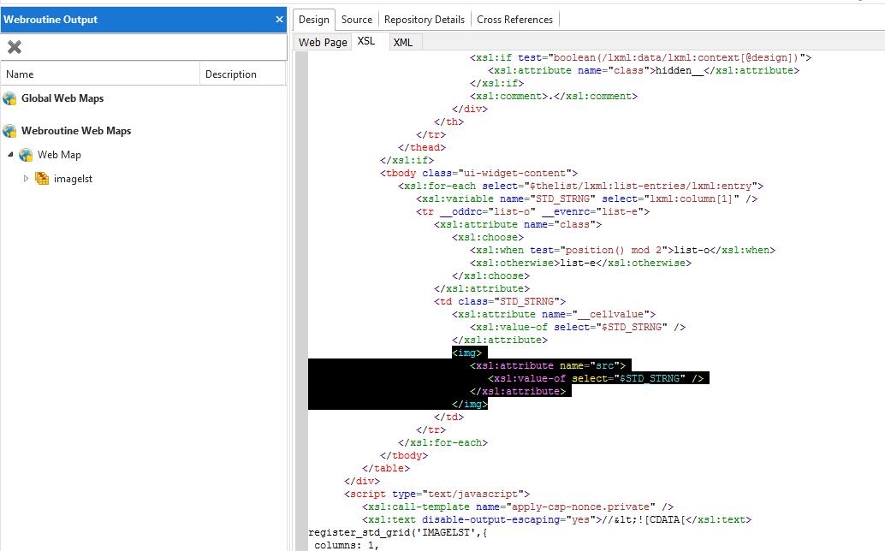Switch to the Source tab
885x551 pixels.
click(x=357, y=19)
